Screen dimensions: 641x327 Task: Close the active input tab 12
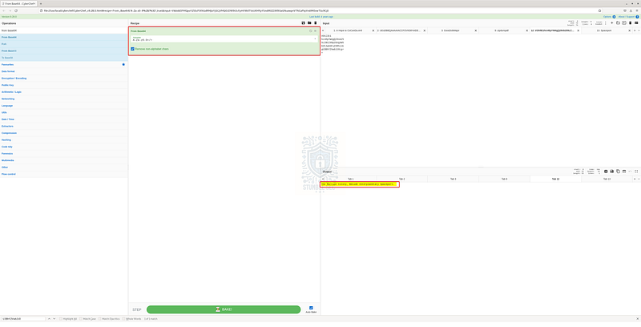[x=578, y=30]
